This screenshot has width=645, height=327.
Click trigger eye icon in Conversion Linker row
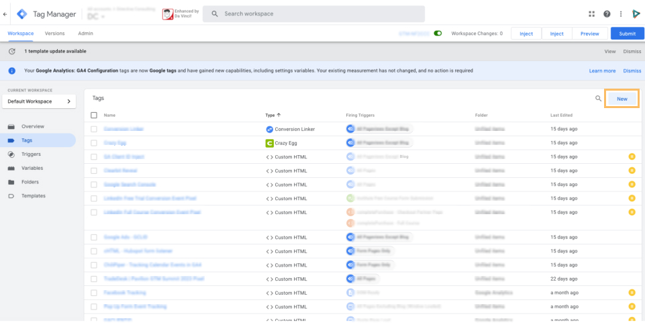[350, 129]
